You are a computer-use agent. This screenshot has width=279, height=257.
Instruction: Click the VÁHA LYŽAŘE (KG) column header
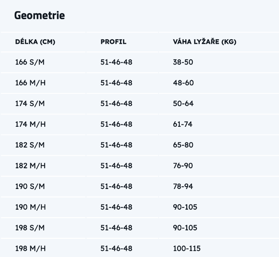tap(204, 42)
